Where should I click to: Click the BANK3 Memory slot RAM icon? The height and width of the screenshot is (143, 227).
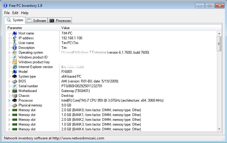tap(15, 124)
